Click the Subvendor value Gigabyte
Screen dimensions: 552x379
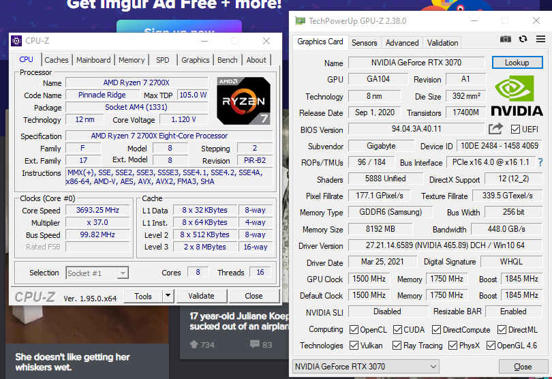point(381,146)
